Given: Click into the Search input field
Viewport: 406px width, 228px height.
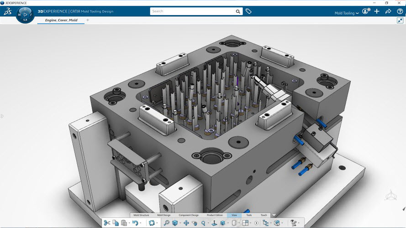Looking at the screenshot, I should point(195,11).
